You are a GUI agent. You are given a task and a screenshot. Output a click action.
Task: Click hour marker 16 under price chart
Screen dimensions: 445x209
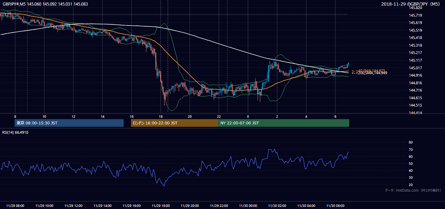132,116
